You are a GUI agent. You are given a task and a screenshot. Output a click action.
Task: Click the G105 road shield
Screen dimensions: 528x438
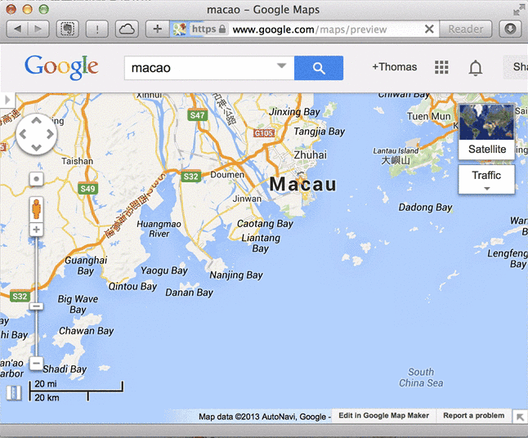(x=264, y=133)
